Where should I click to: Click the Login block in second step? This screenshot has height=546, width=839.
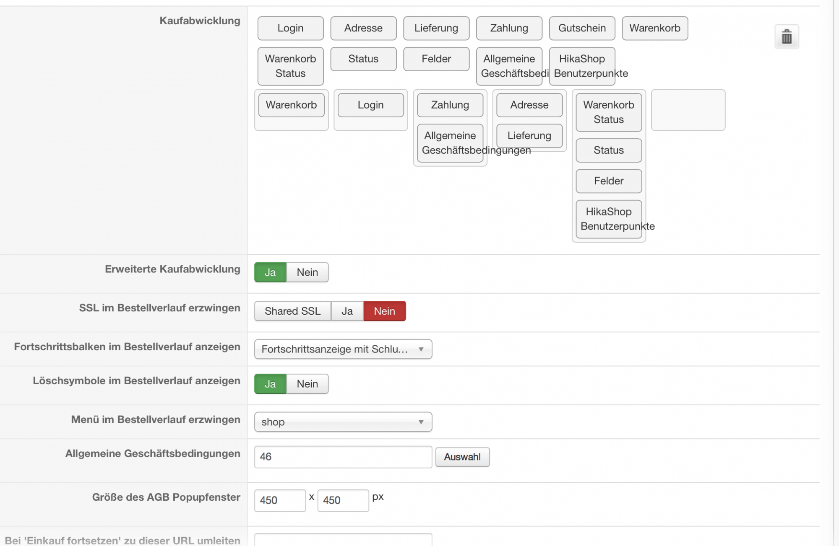pyautogui.click(x=370, y=105)
